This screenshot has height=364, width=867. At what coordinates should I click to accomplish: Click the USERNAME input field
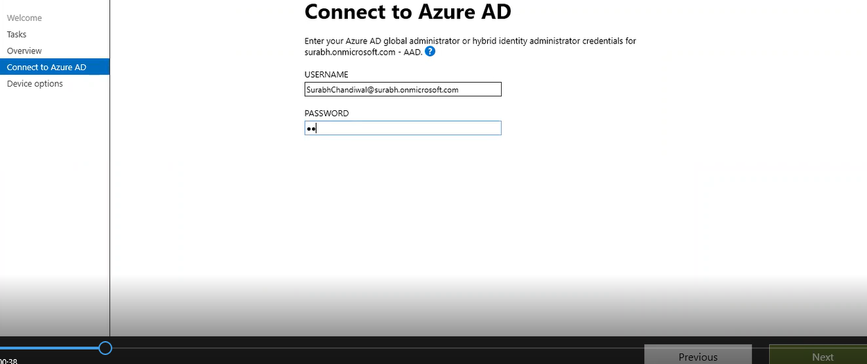(403, 89)
